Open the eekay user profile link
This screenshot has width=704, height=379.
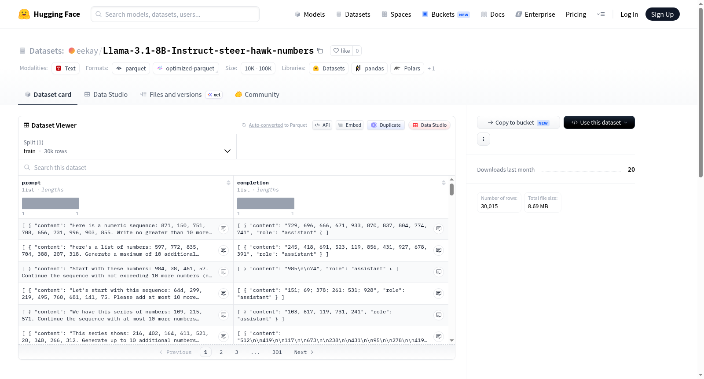(87, 51)
